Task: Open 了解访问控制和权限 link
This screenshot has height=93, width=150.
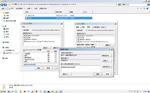Action: pos(29,64)
